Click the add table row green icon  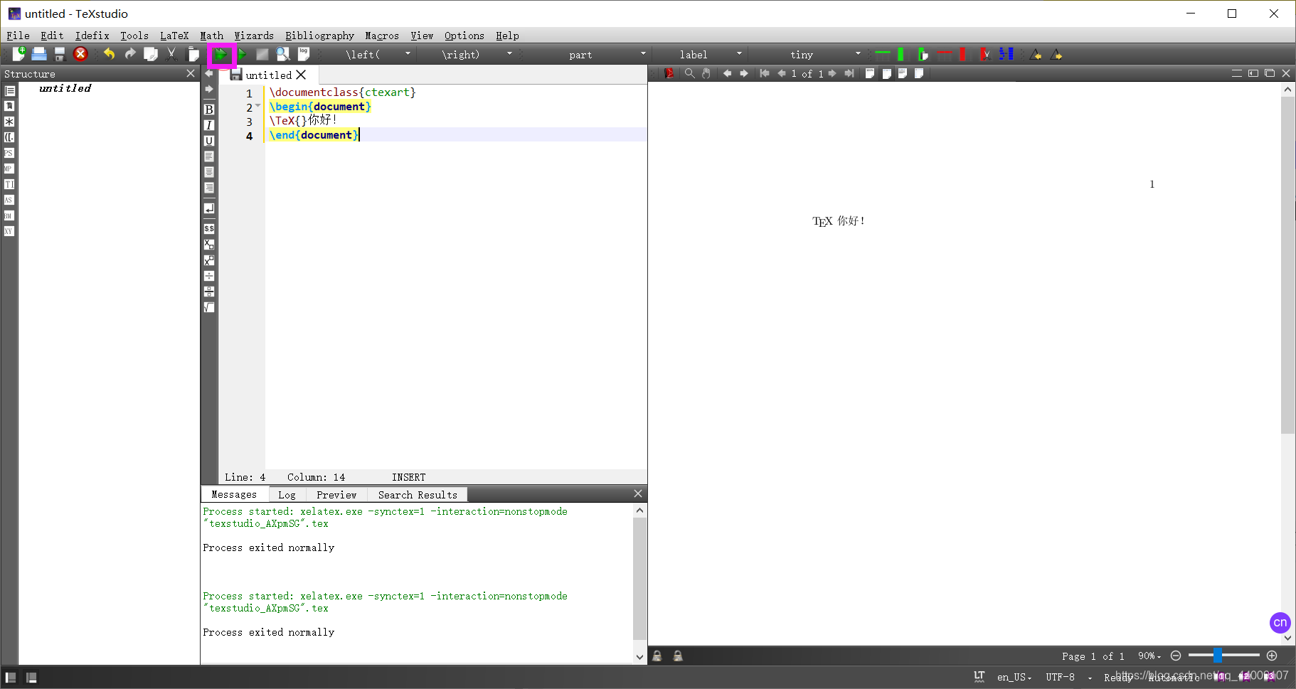[x=883, y=54]
